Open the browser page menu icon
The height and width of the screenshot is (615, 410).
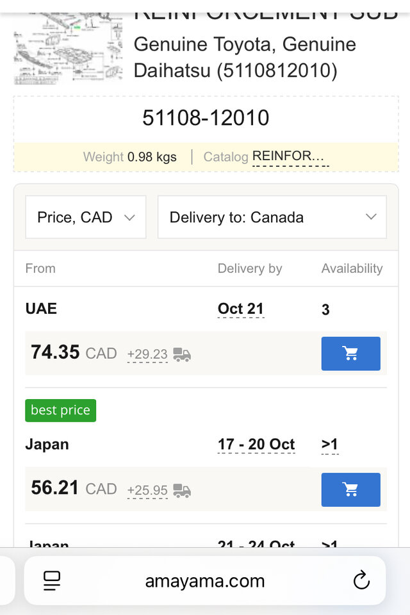coord(52,581)
